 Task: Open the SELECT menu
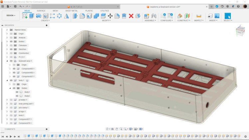point(228,21)
